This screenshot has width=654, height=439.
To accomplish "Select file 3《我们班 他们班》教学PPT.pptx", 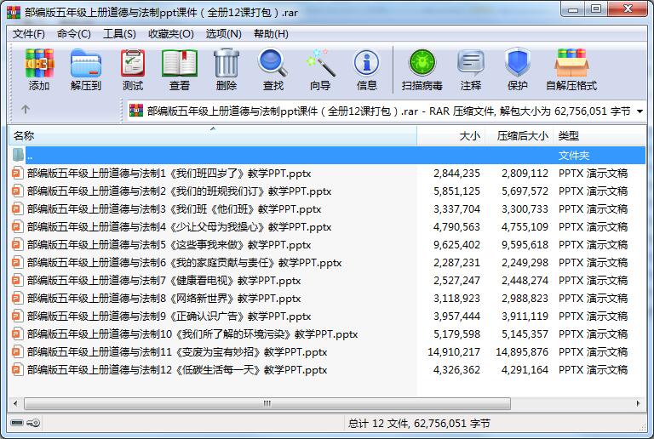I will tap(175, 209).
